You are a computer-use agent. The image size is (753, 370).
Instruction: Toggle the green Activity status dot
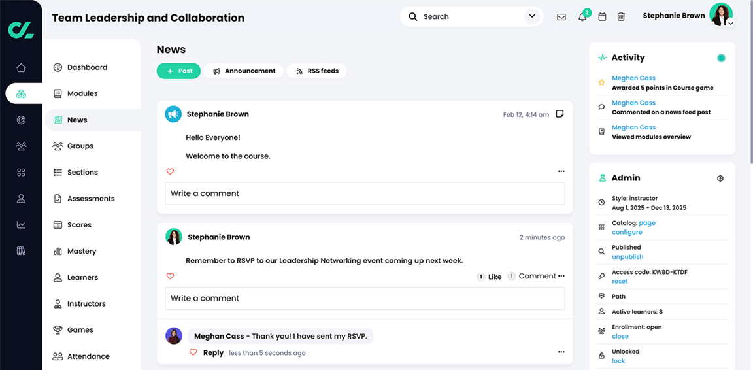tap(721, 58)
